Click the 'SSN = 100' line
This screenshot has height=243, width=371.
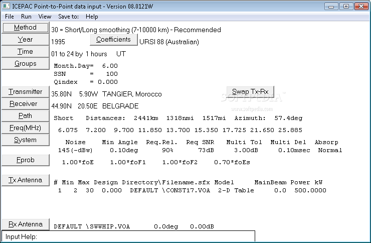pos(86,74)
